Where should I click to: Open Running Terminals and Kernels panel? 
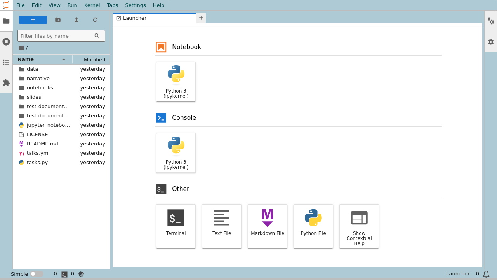click(x=6, y=42)
